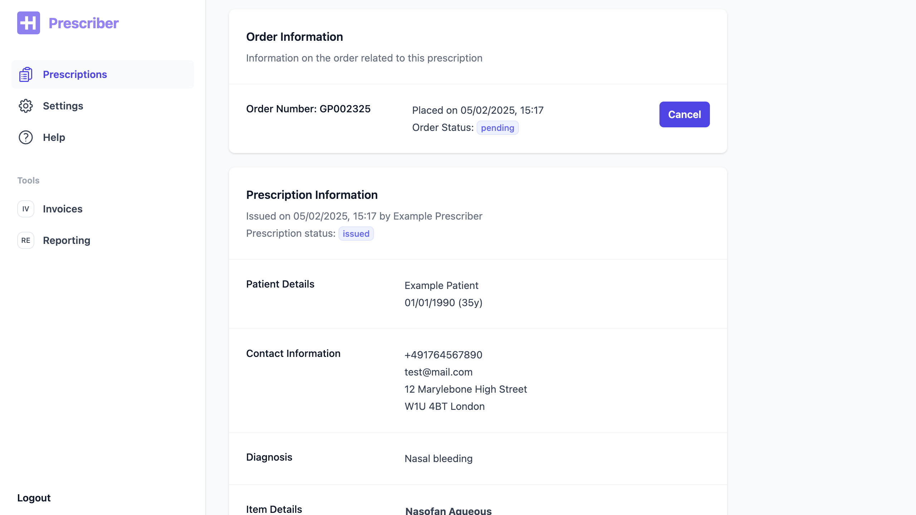Open Reporting under Tools
The image size is (916, 515).
(x=67, y=240)
